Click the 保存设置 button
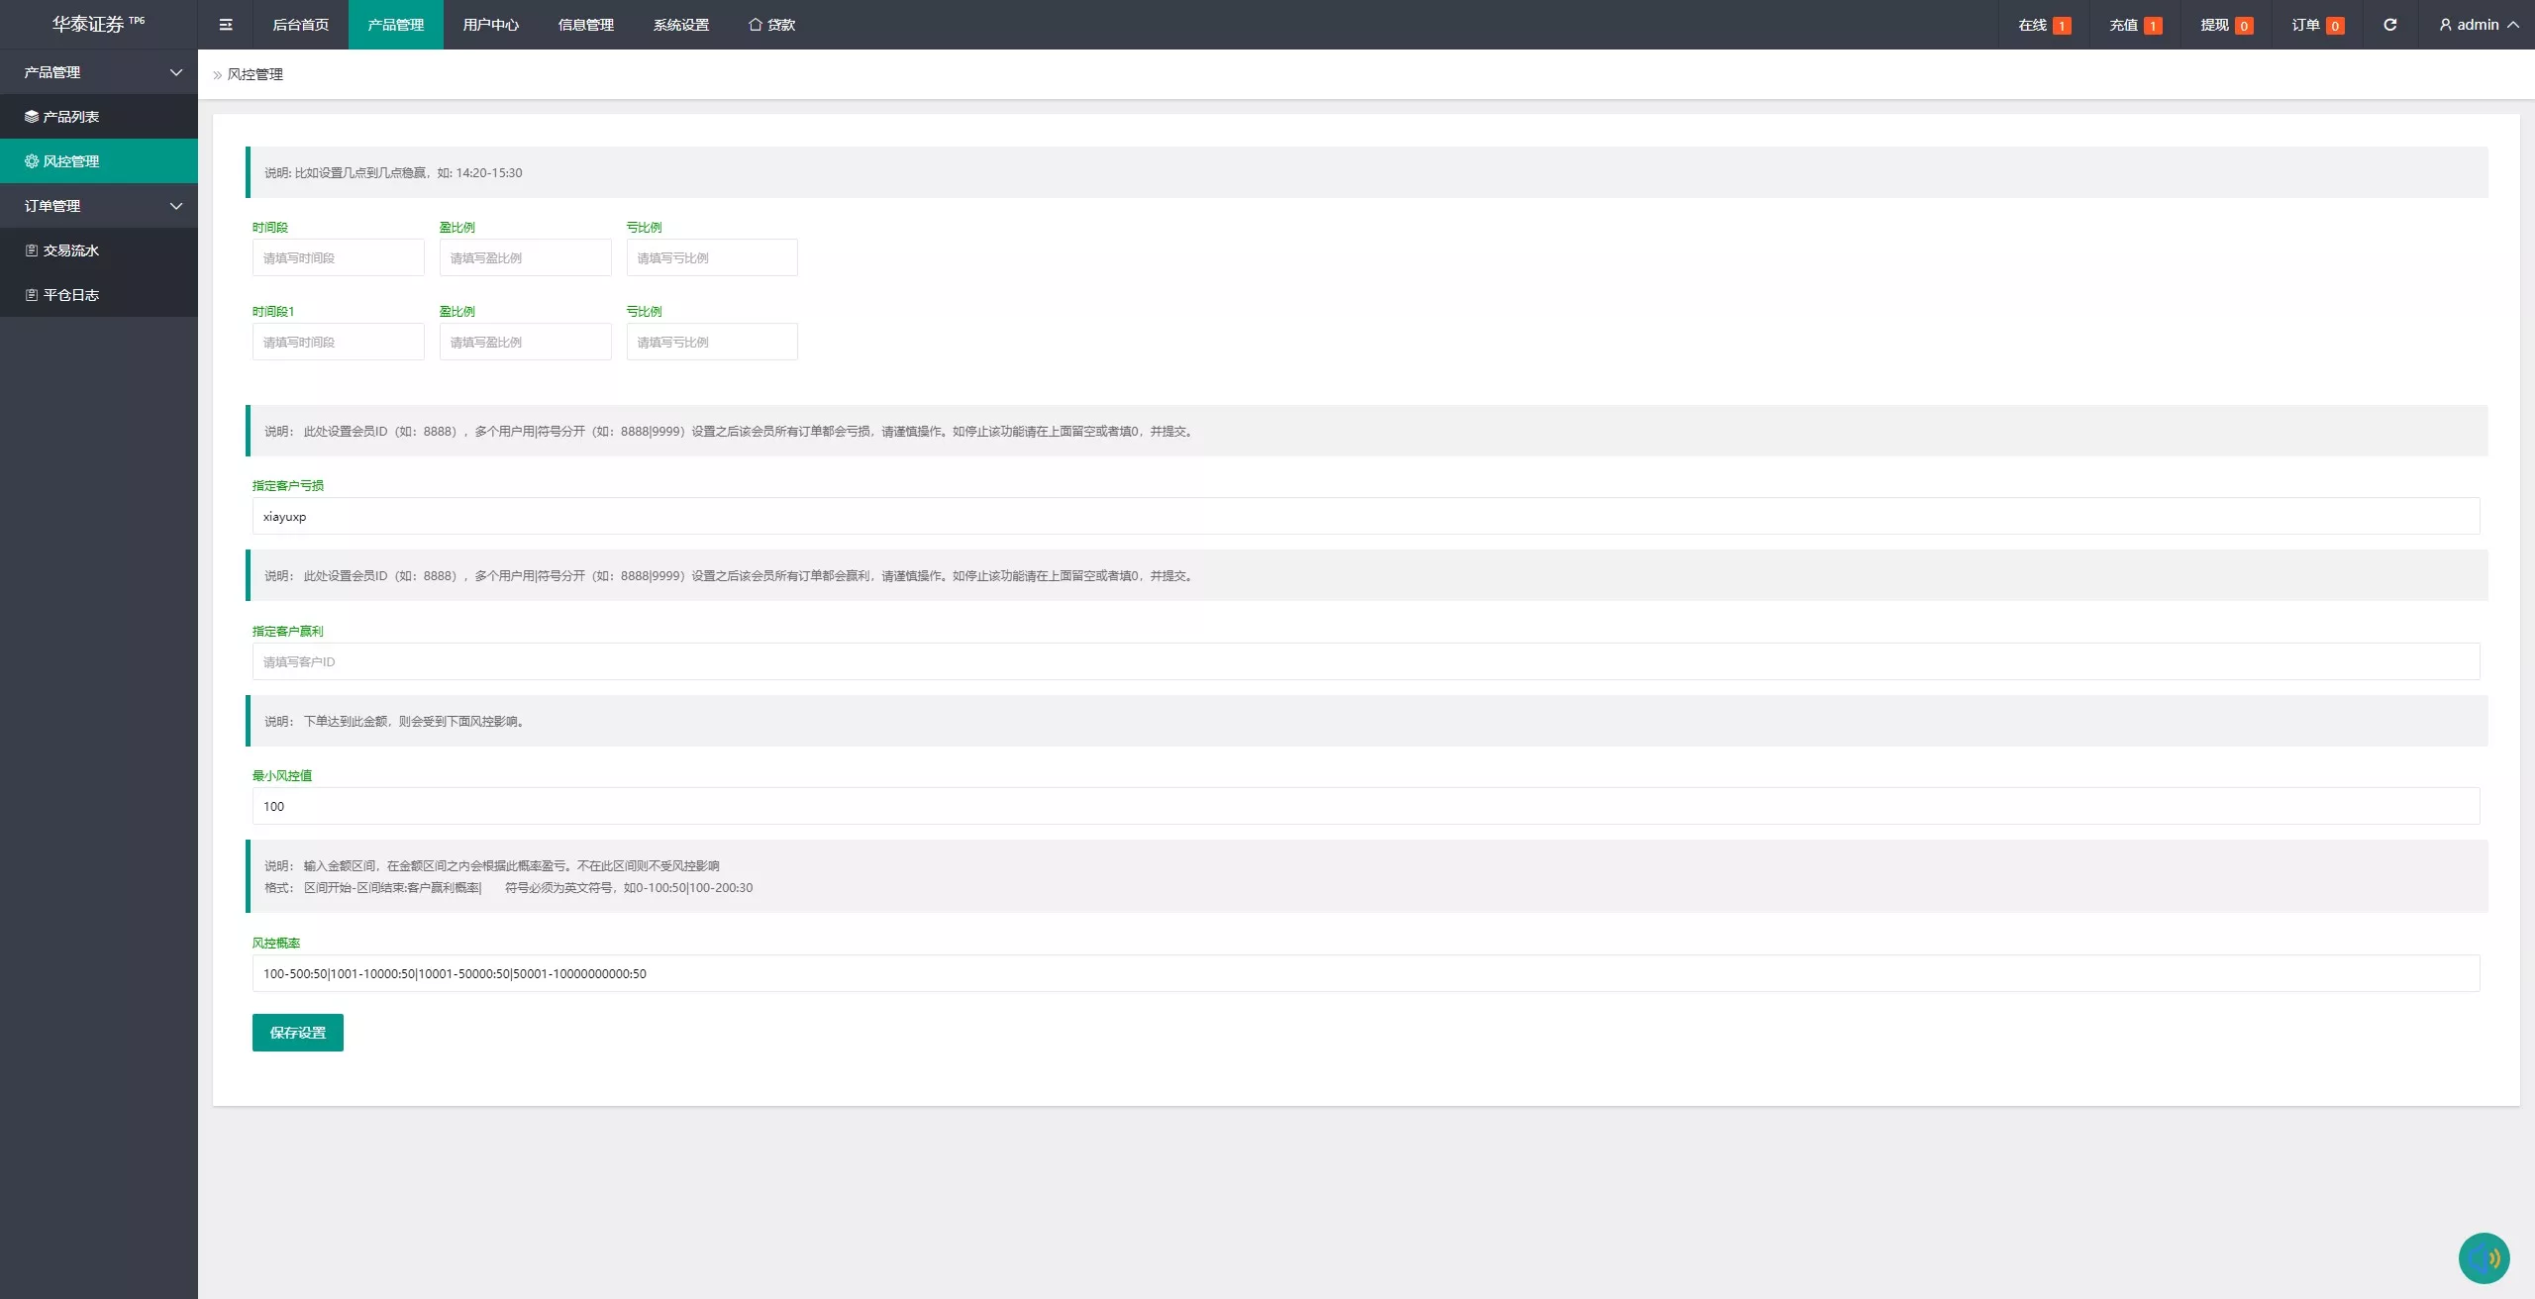The image size is (2535, 1299). coord(298,1033)
